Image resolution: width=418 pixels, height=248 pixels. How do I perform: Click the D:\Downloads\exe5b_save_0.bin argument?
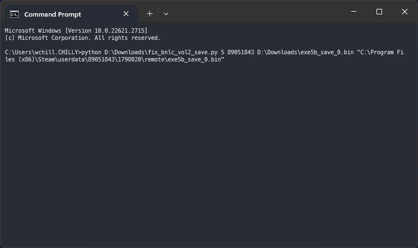coord(305,52)
